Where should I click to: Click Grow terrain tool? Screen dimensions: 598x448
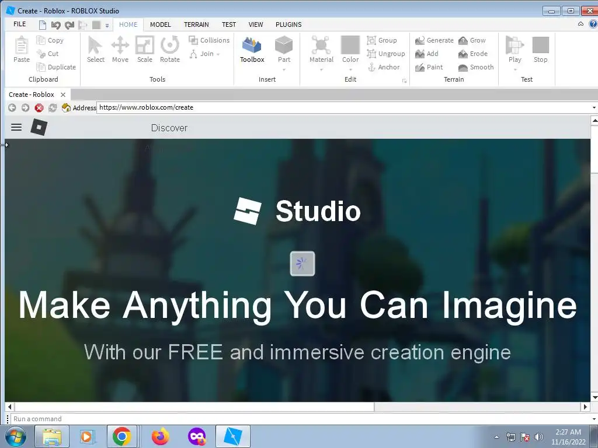pyautogui.click(x=472, y=40)
